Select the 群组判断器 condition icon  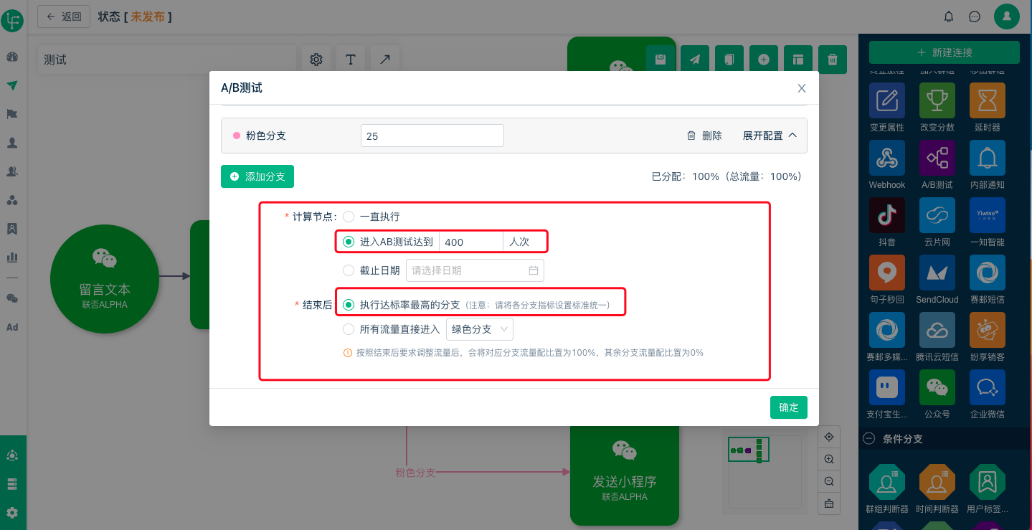click(x=887, y=483)
